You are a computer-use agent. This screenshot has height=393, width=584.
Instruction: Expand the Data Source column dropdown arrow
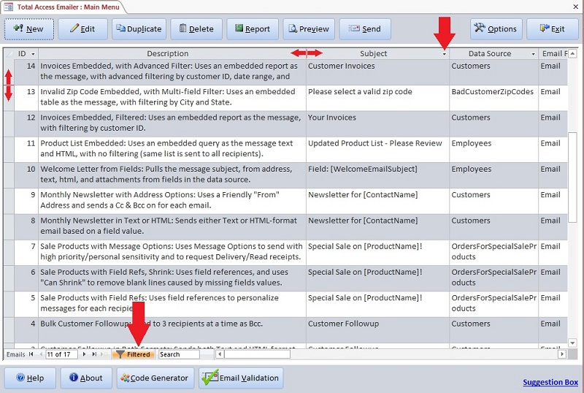click(x=533, y=54)
